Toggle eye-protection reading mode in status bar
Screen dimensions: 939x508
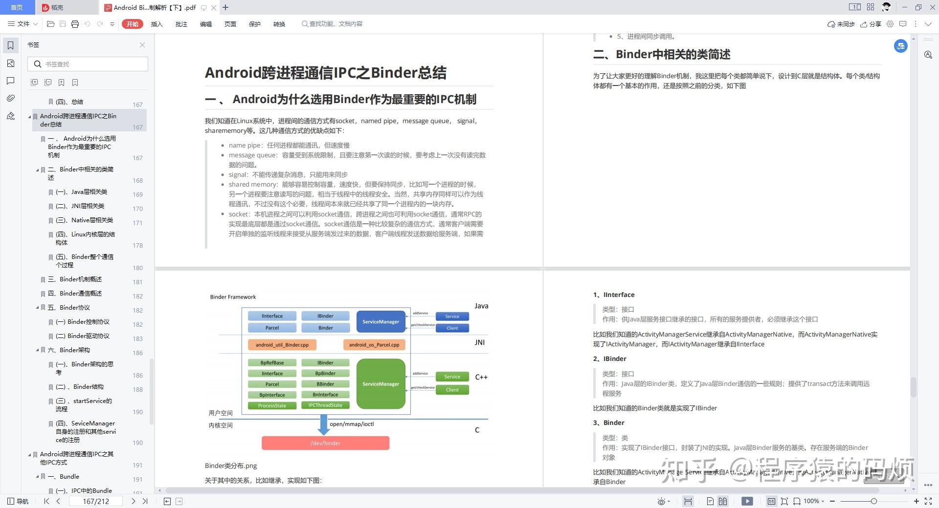tap(662, 501)
